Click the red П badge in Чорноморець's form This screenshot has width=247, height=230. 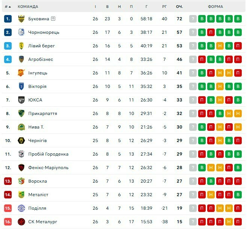211,32
